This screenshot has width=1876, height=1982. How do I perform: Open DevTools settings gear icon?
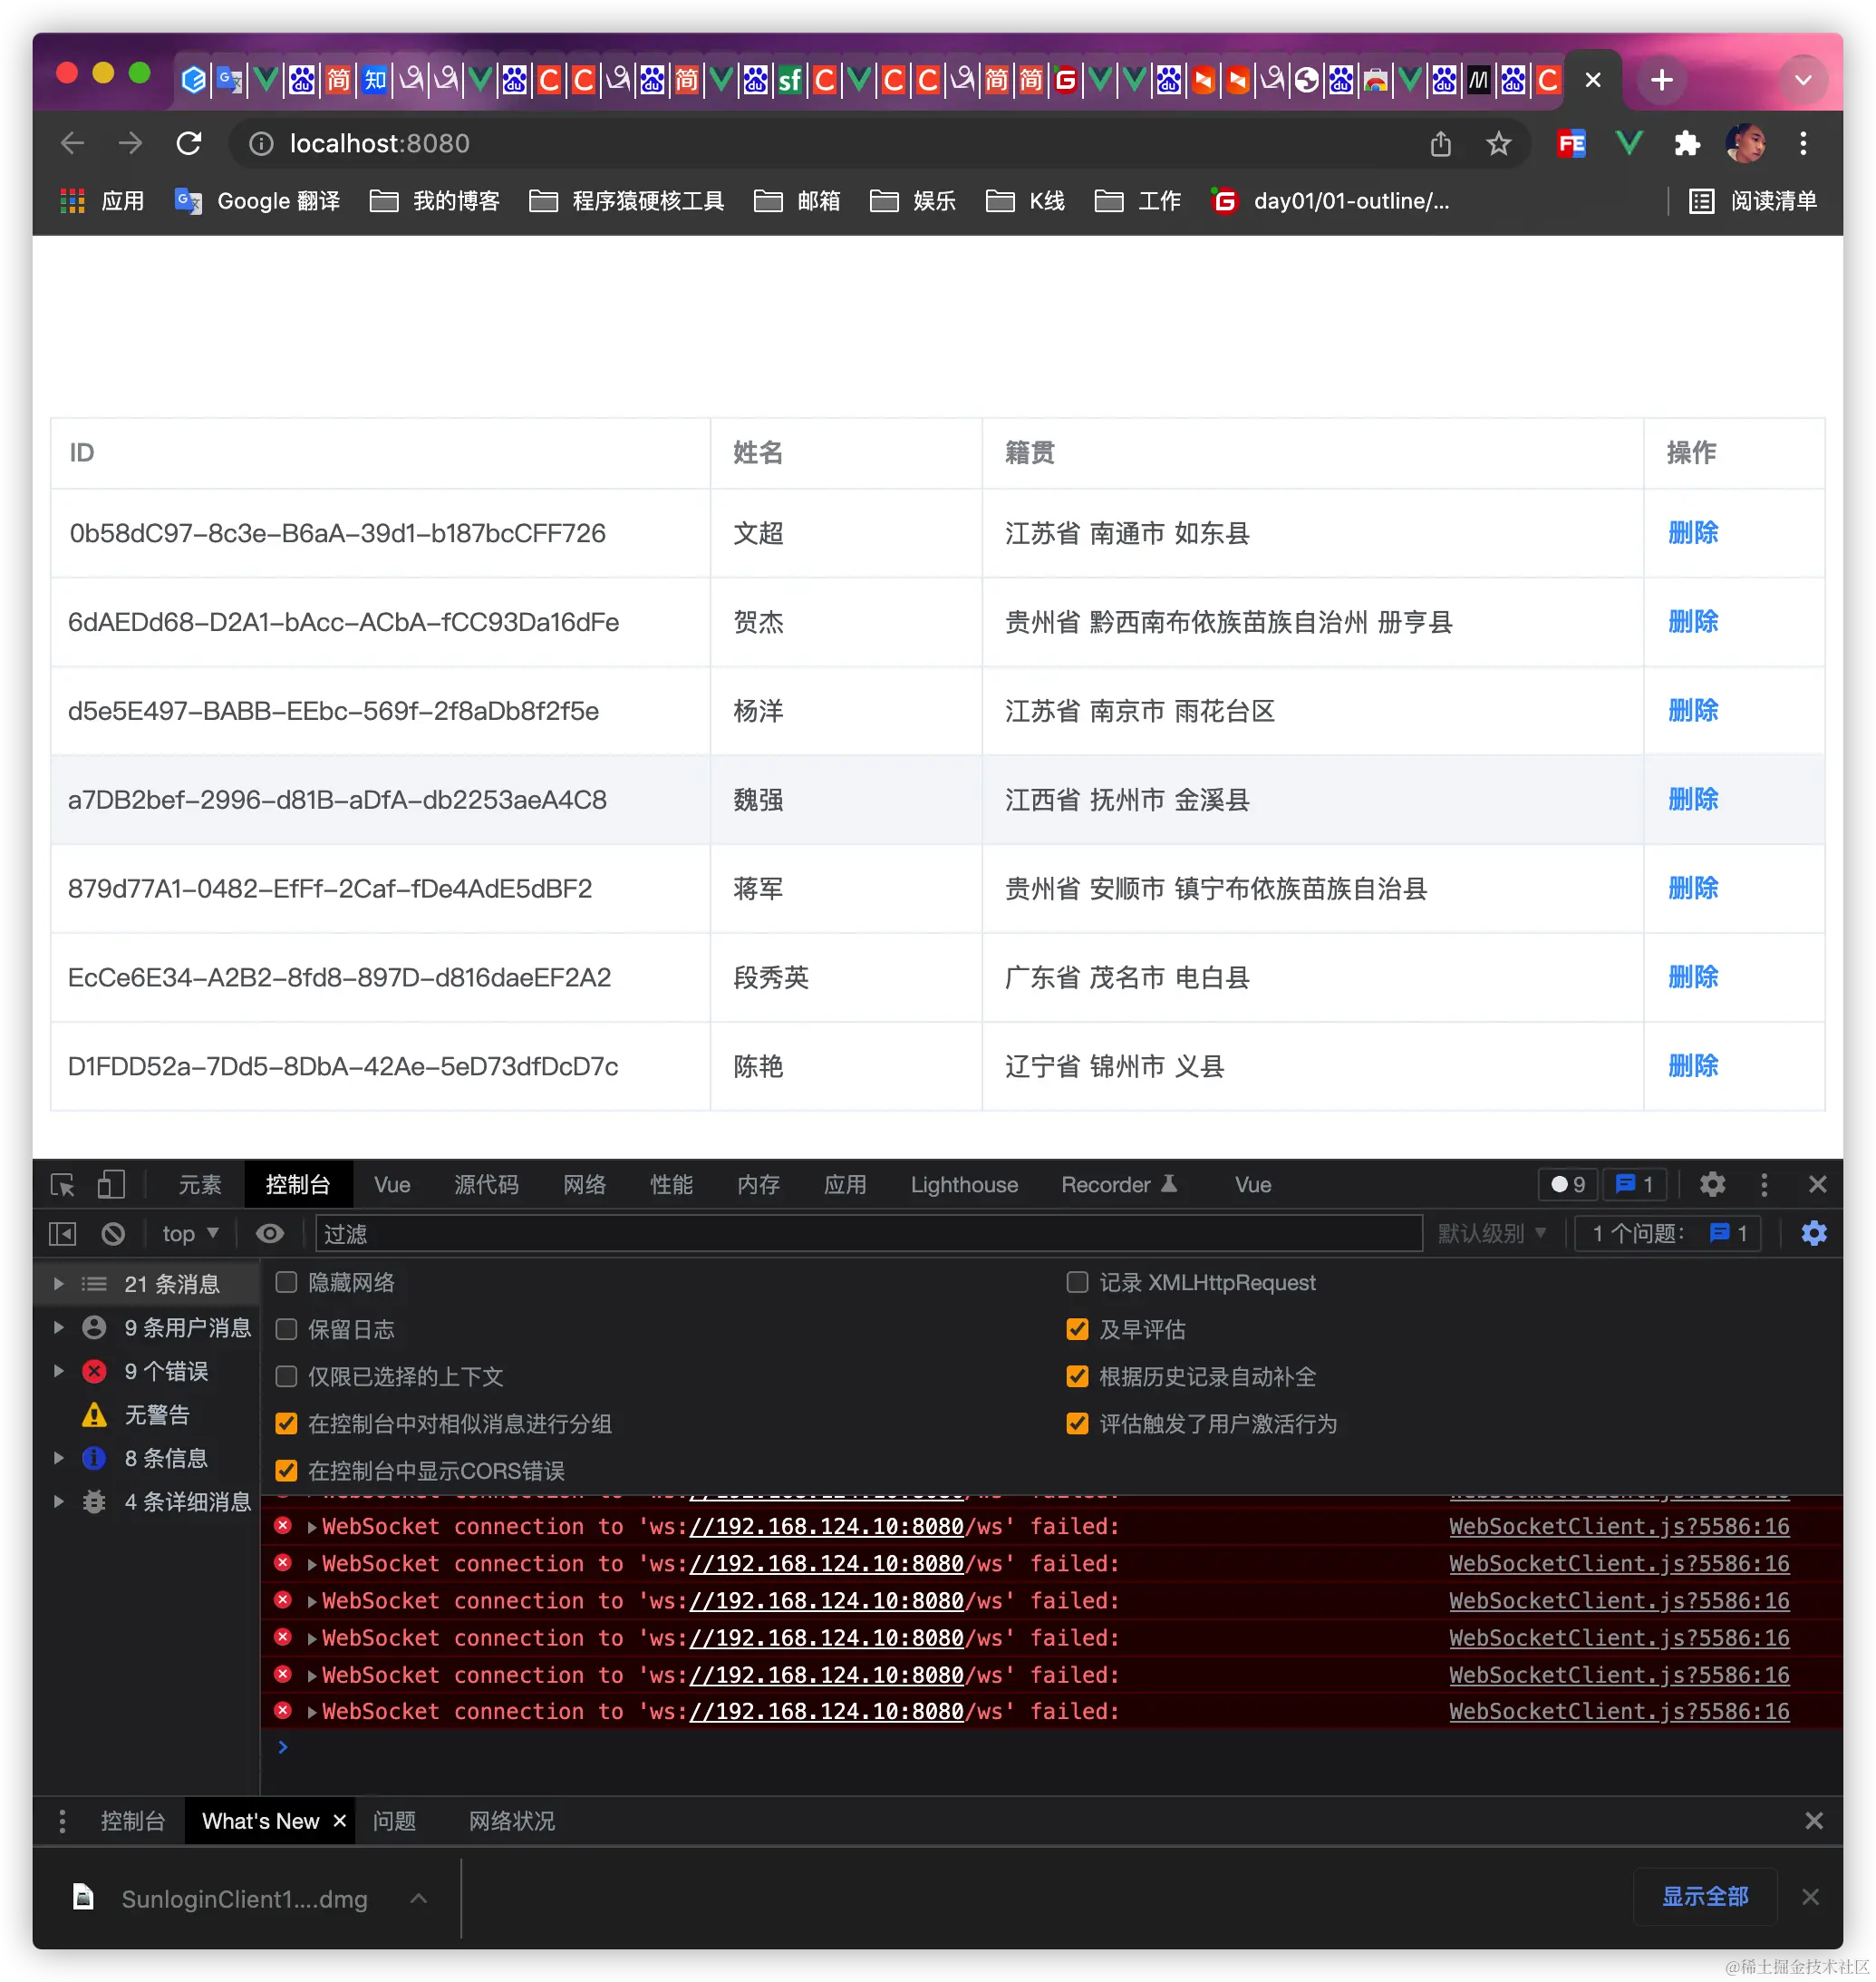1712,1185
